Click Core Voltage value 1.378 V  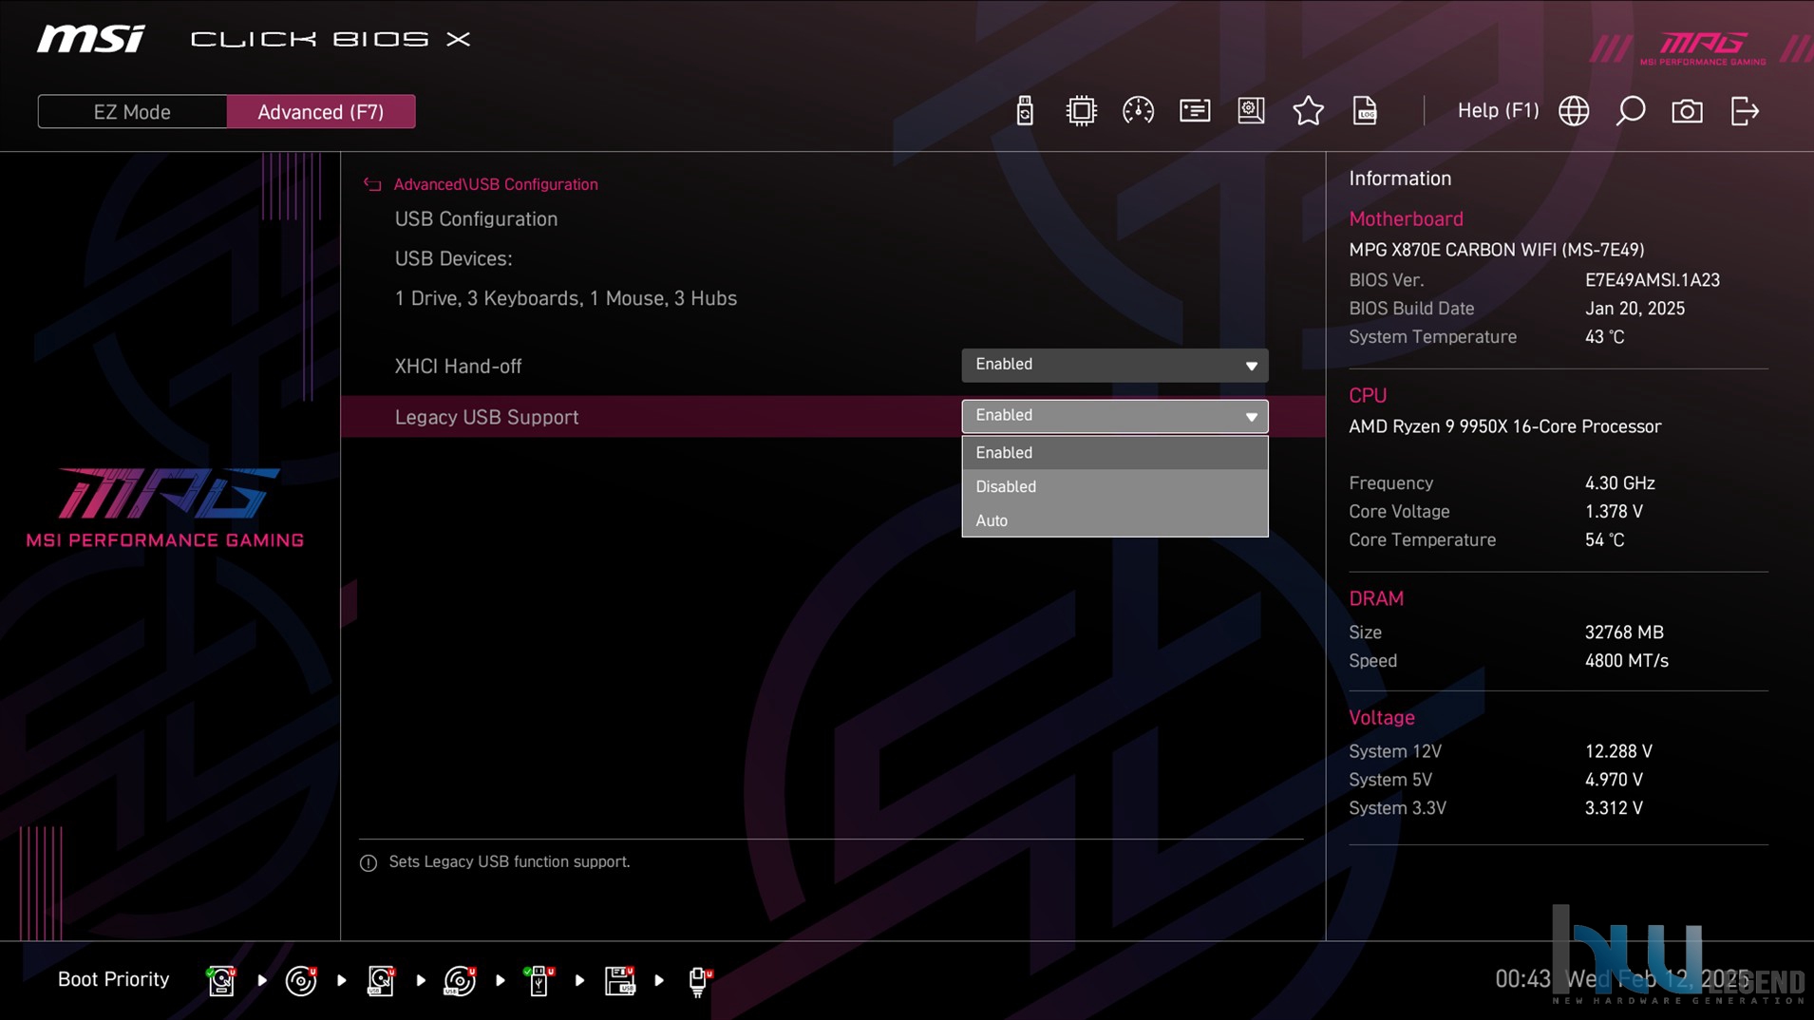tap(1613, 512)
